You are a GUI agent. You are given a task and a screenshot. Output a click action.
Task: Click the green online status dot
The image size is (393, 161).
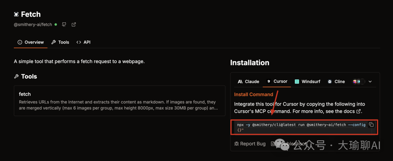point(56,25)
